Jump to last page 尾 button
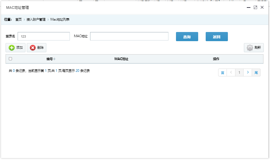This screenshot has height=160, width=270. (256, 72)
